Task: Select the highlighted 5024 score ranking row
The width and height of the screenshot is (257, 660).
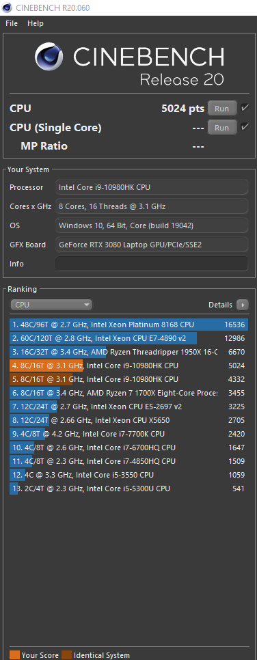Action: coord(128,366)
